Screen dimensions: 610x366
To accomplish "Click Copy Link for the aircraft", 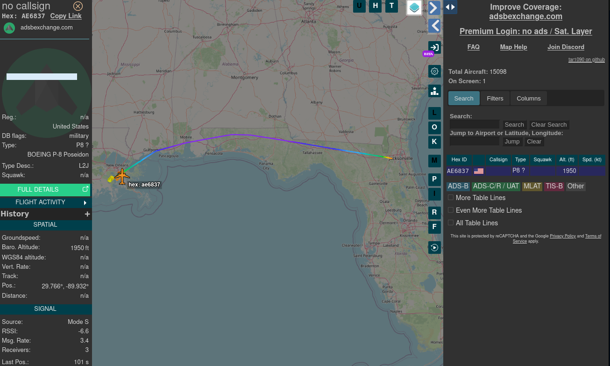I will (x=66, y=16).
